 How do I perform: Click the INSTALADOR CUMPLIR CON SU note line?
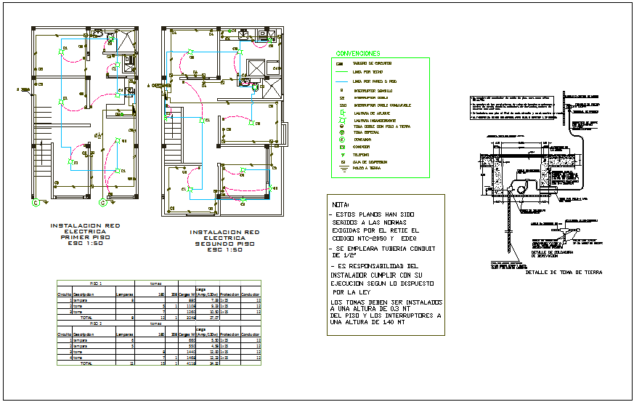click(x=376, y=275)
